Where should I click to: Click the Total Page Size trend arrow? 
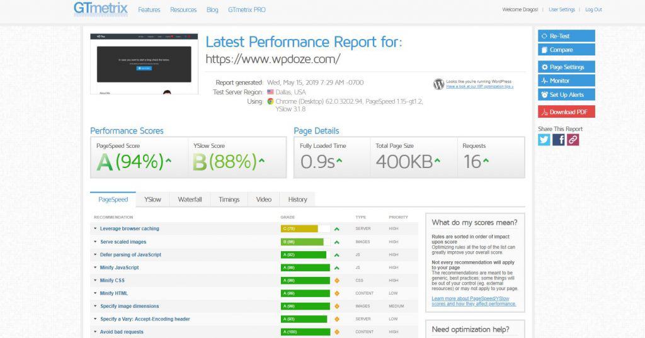pyautogui.click(x=437, y=161)
